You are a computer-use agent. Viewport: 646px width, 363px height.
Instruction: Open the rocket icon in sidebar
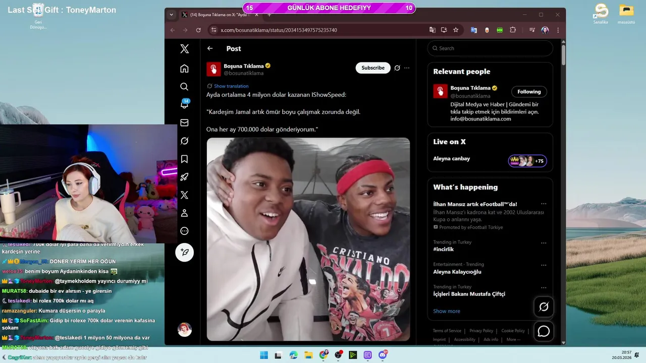(185, 177)
